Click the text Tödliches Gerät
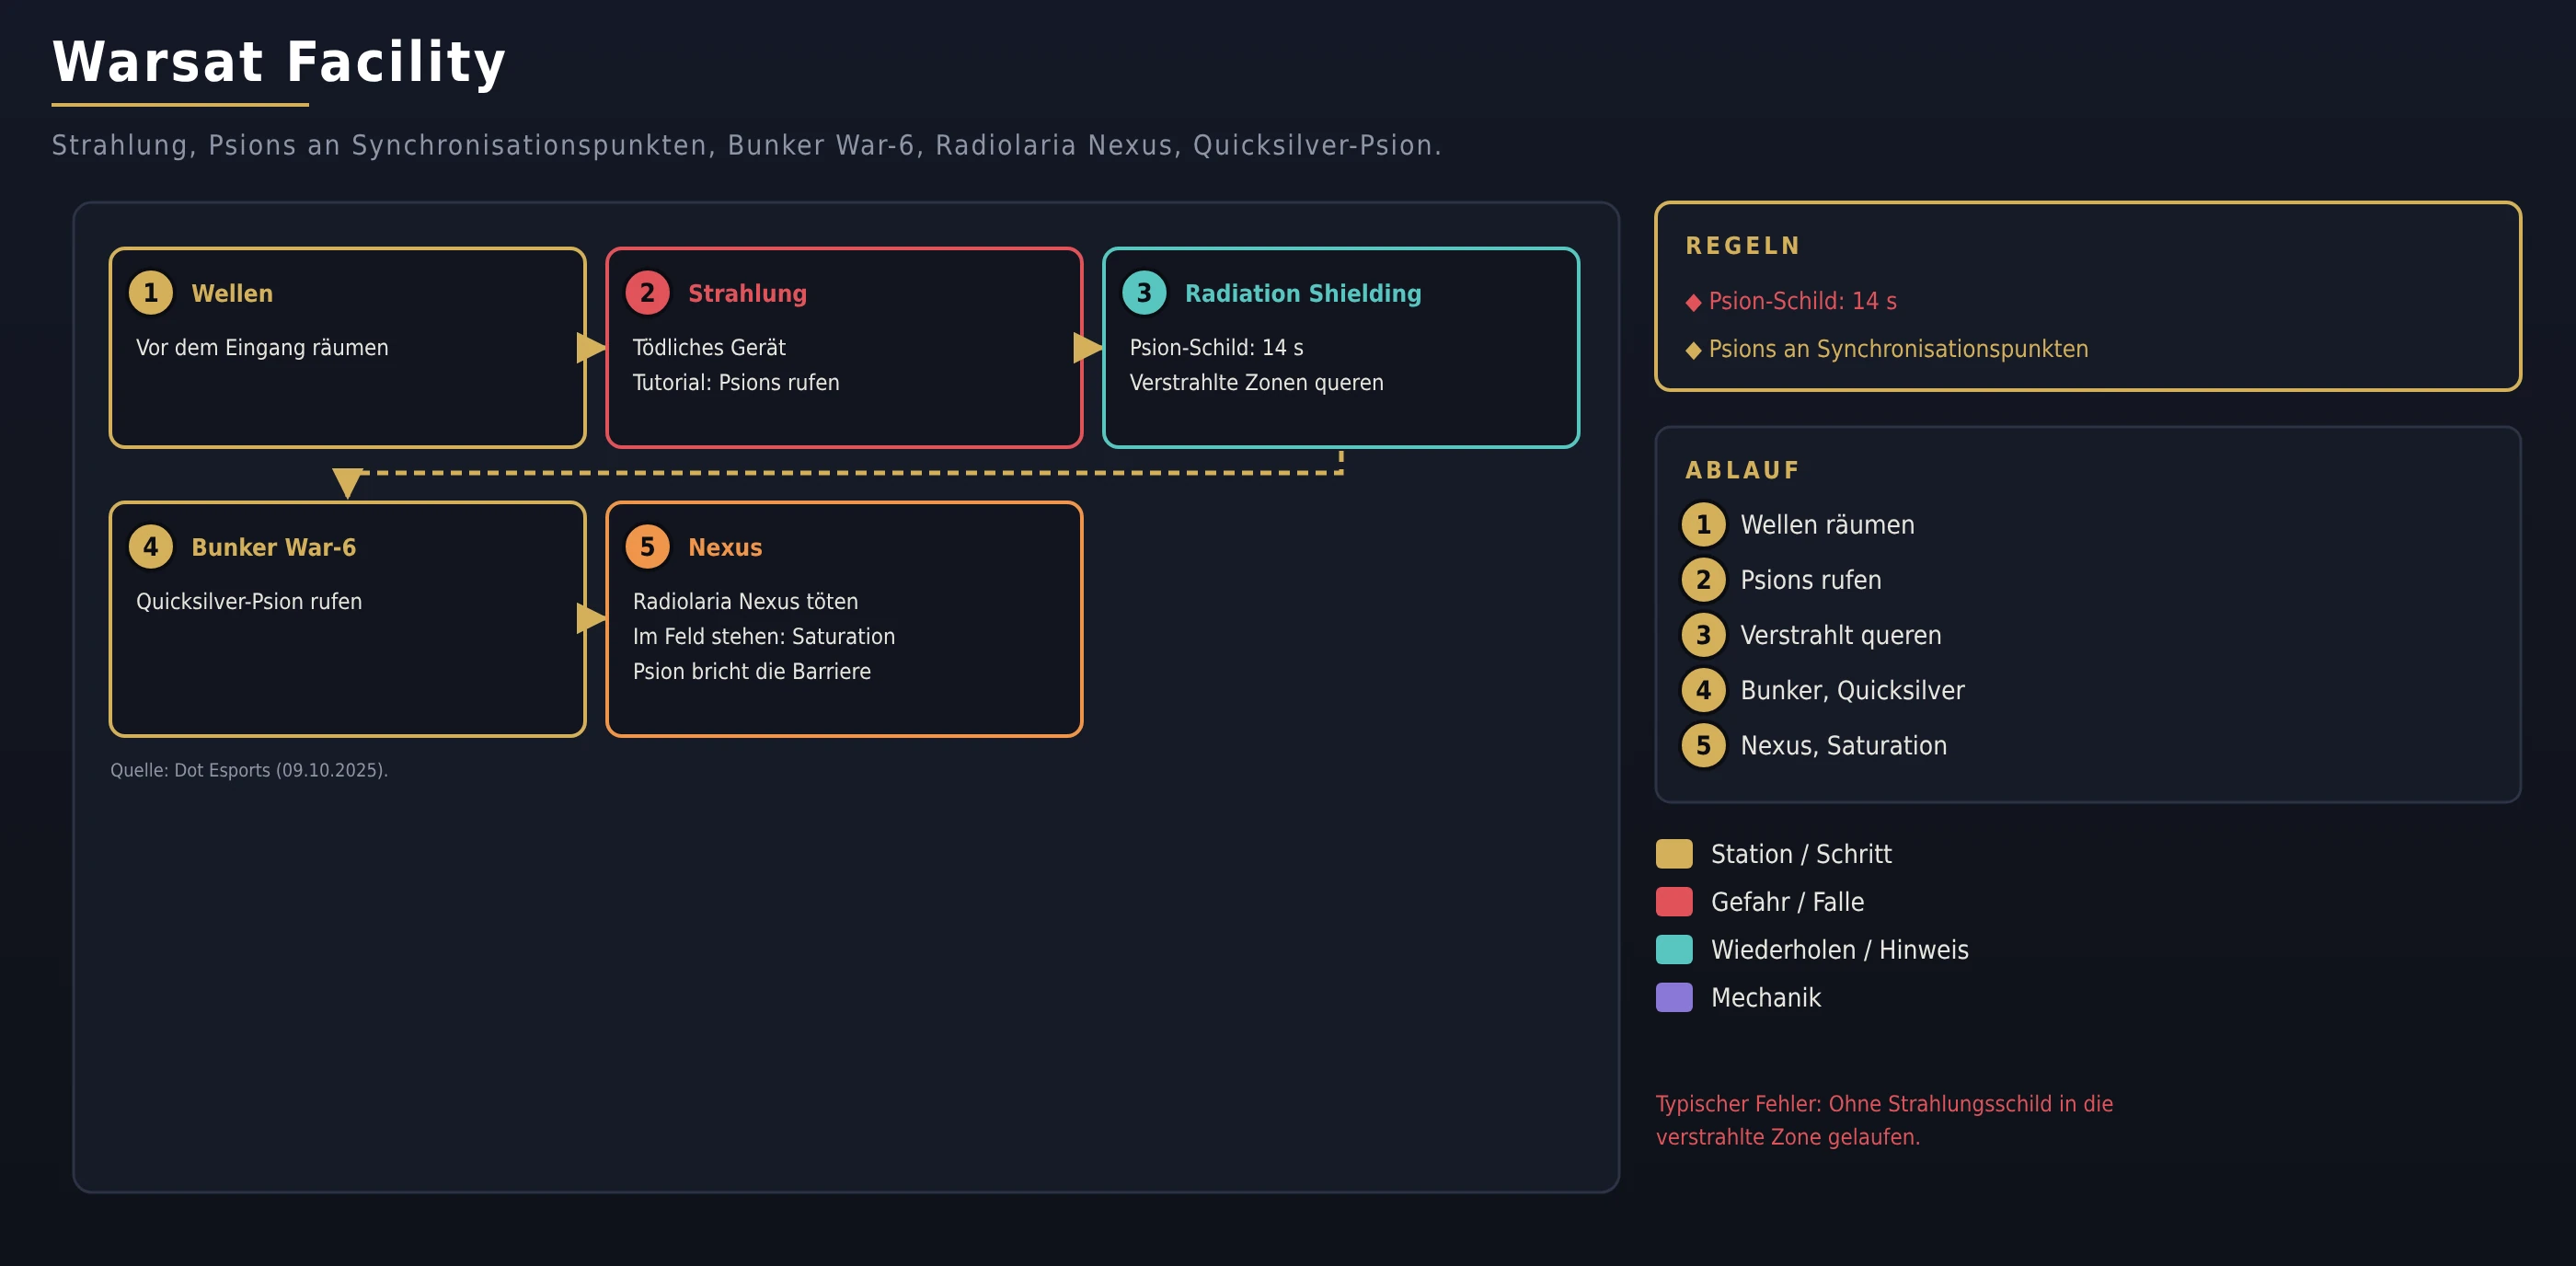Image resolution: width=2576 pixels, height=1266 pixels. [x=709, y=348]
